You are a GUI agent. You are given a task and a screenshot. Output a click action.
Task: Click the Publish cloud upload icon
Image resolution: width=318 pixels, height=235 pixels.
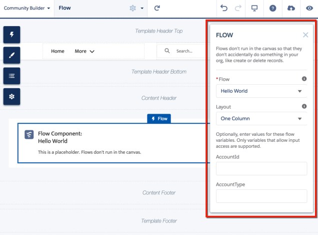(291, 9)
